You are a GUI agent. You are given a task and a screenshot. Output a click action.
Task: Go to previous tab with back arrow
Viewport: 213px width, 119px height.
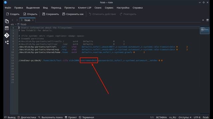point(13,20)
